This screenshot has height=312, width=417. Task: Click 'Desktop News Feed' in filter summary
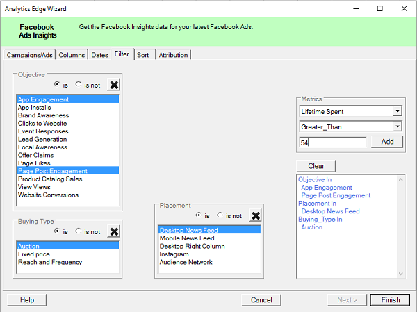[x=330, y=211]
